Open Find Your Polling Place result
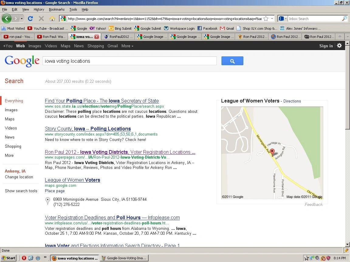This screenshot has width=350, height=262. click(x=102, y=101)
